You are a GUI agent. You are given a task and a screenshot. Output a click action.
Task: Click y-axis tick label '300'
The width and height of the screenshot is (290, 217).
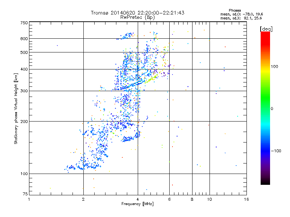(24, 91)
